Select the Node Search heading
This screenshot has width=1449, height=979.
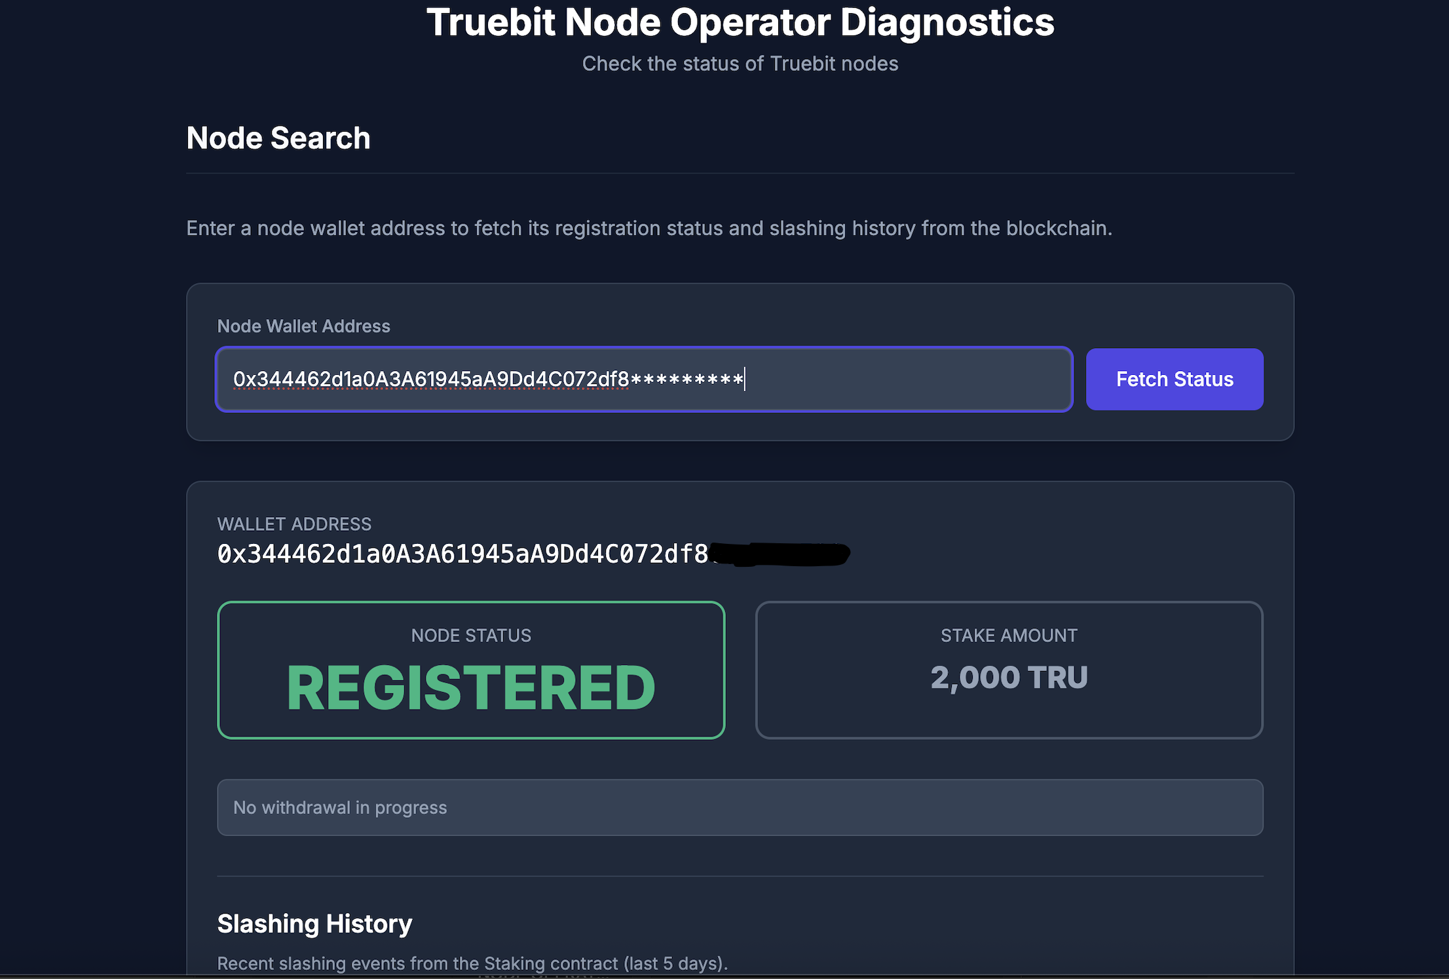tap(278, 138)
